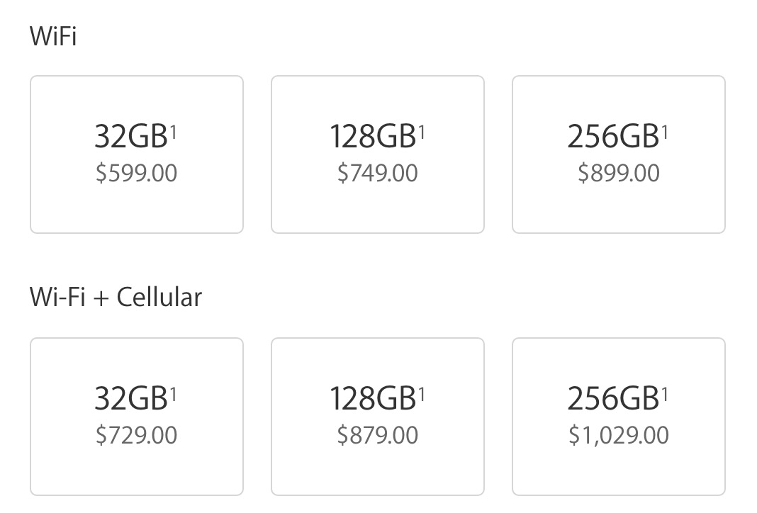The image size is (757, 513).
Task: Choose the 128GB Wi-Fi + Cellular model at $879.00
Action: (377, 416)
